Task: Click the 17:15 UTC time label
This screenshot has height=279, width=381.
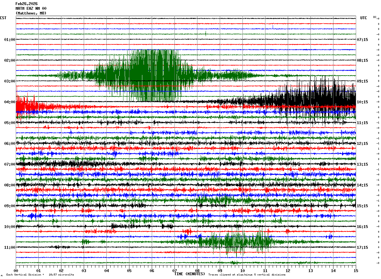Action: (x=363, y=248)
